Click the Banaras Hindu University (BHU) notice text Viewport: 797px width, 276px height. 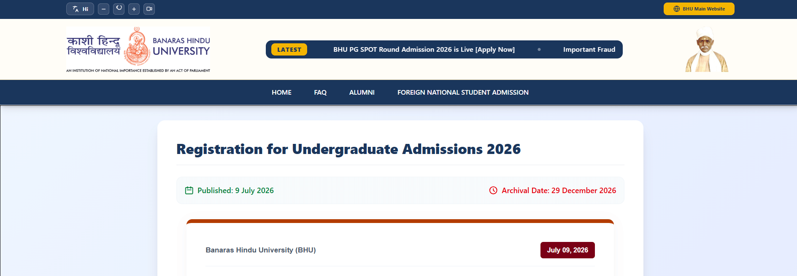point(261,250)
